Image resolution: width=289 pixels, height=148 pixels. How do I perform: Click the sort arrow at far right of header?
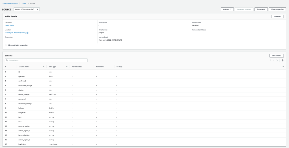283,67
